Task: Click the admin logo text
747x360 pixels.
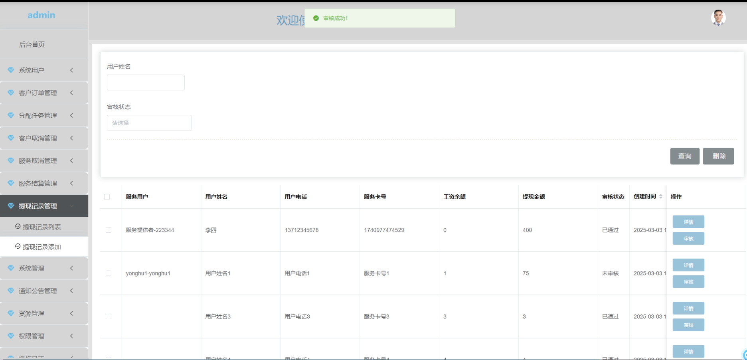Action: click(x=41, y=15)
